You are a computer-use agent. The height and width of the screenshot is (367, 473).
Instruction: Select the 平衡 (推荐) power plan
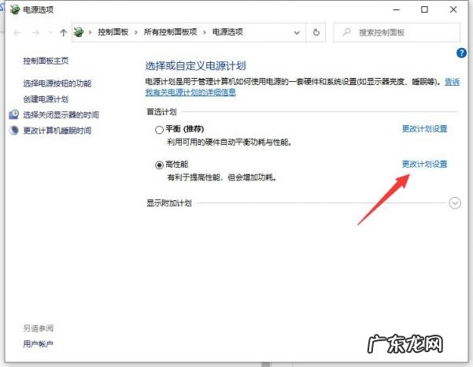click(159, 130)
